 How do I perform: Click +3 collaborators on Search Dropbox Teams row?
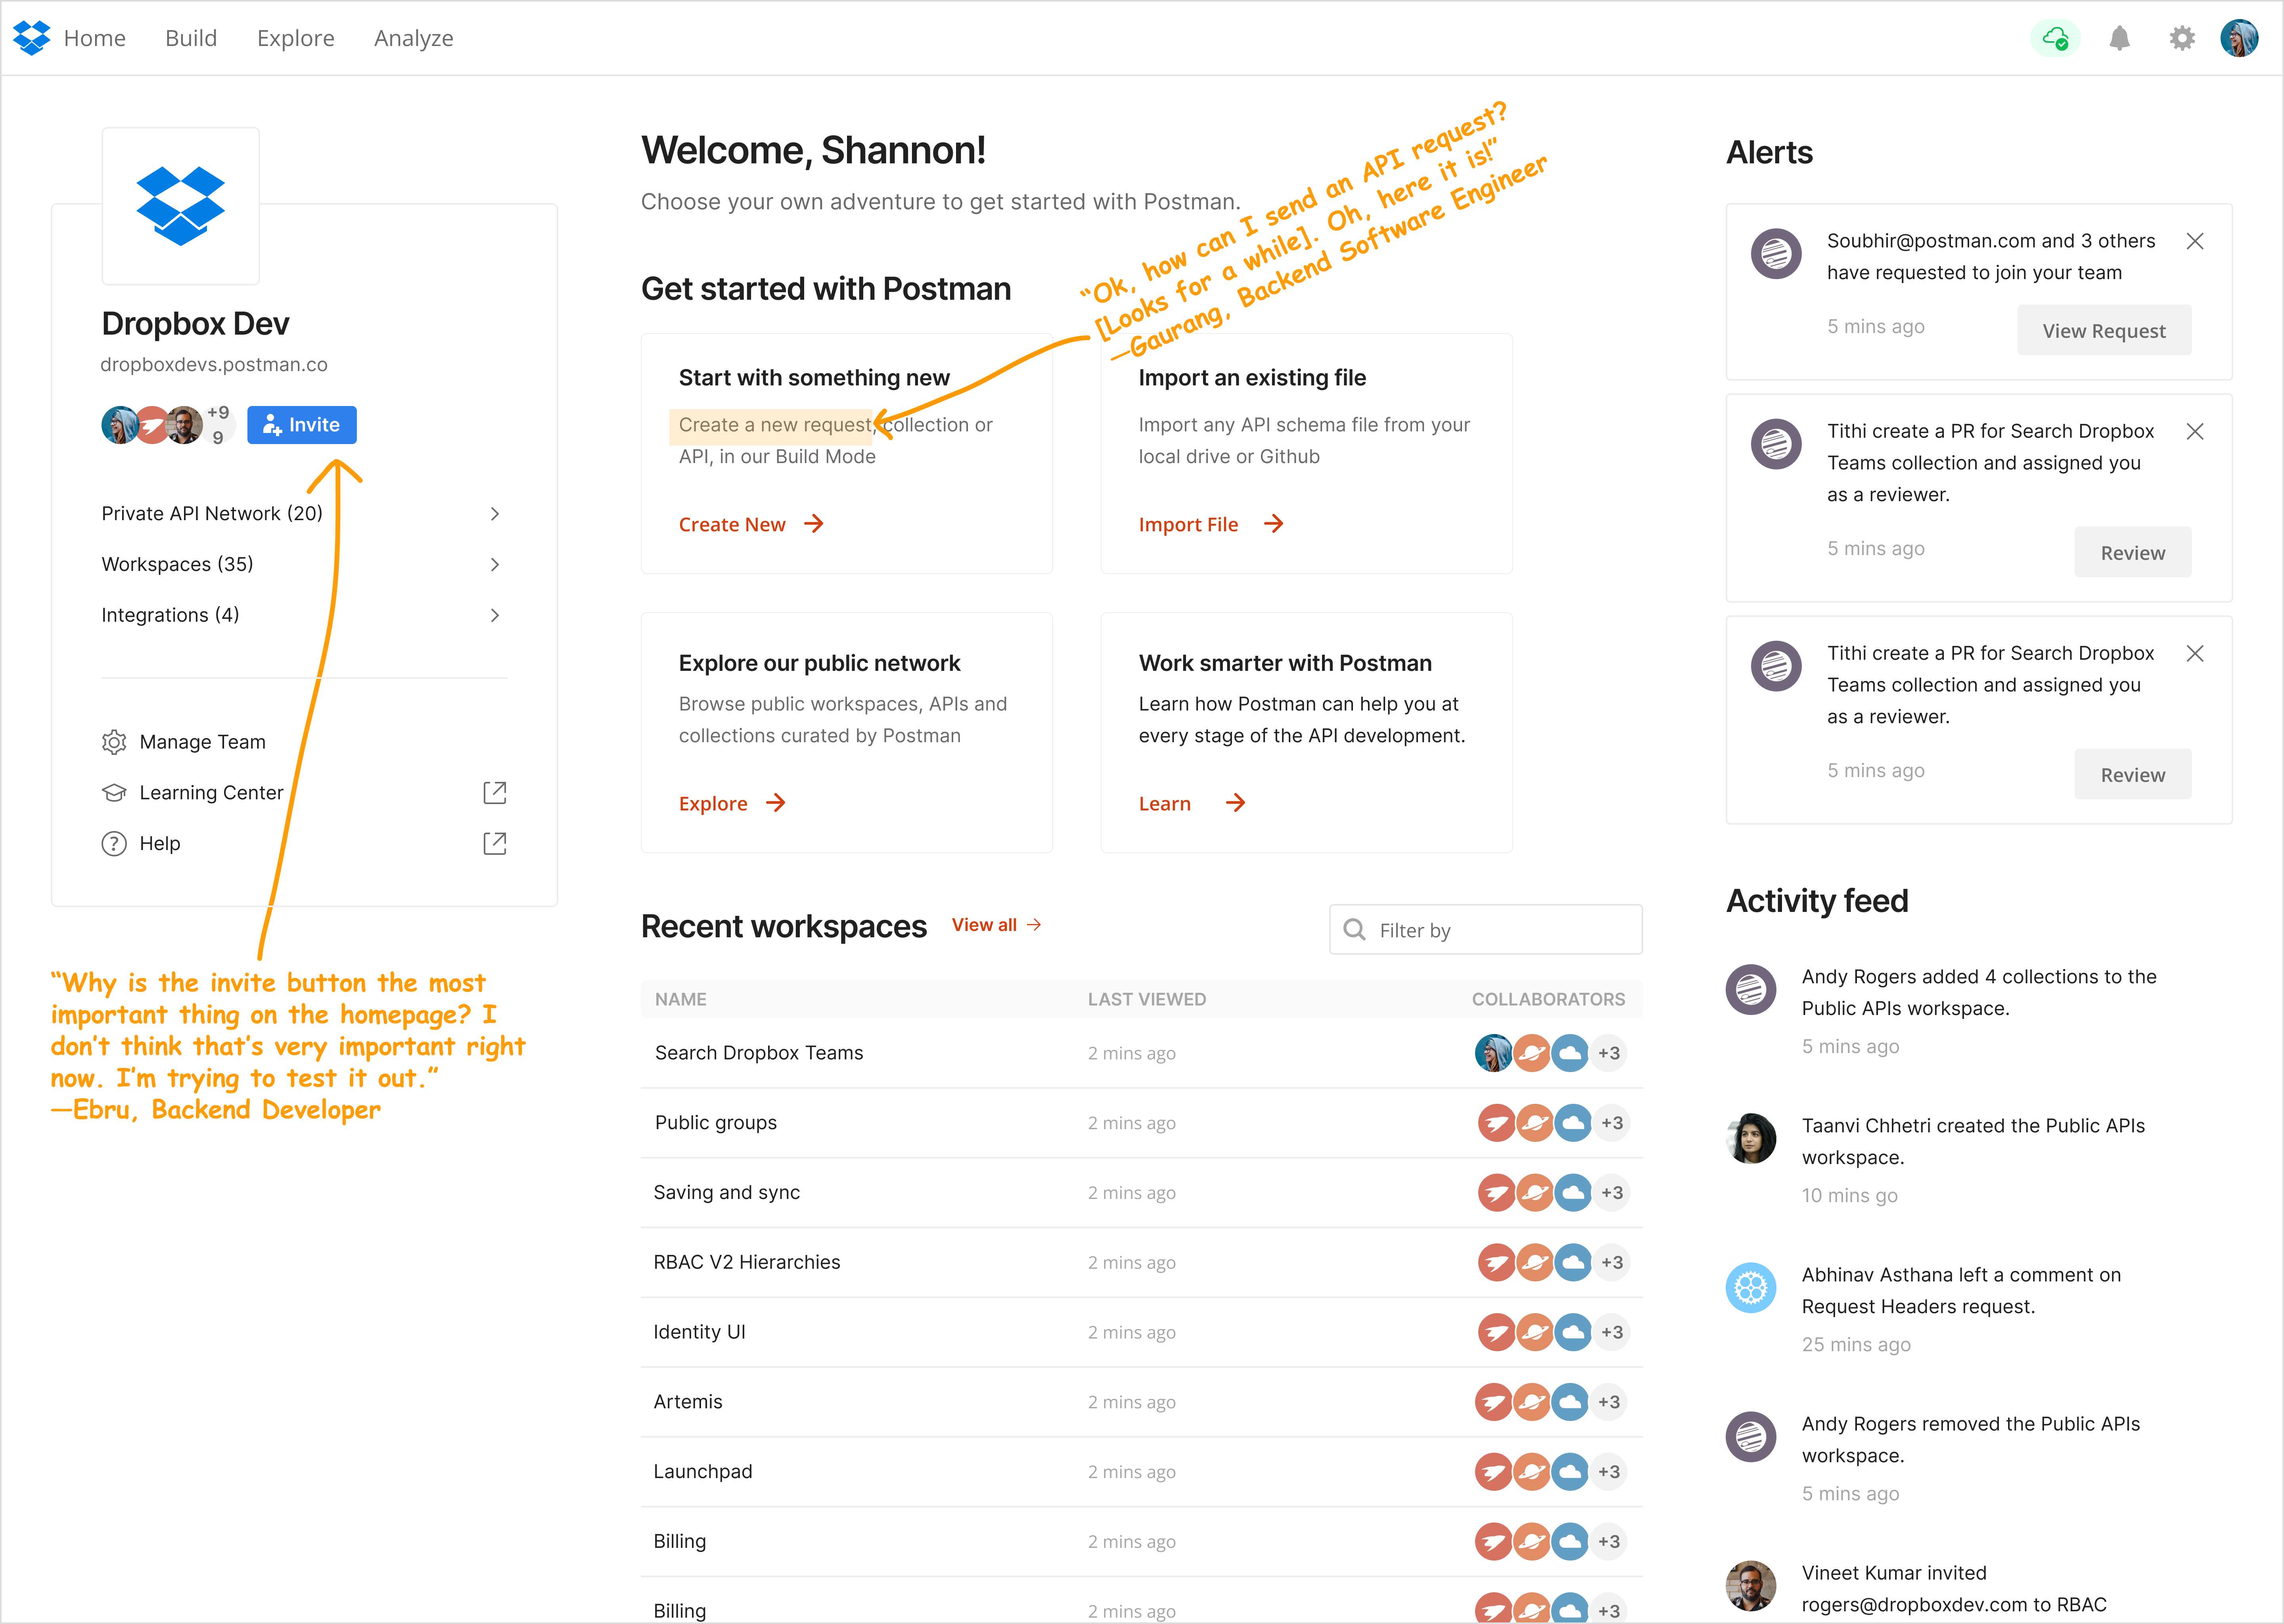click(x=1609, y=1053)
